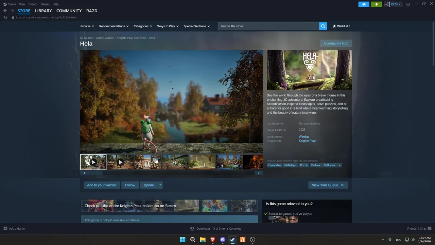
Task: Go forward with the navigation arrow
Action: coord(12,11)
